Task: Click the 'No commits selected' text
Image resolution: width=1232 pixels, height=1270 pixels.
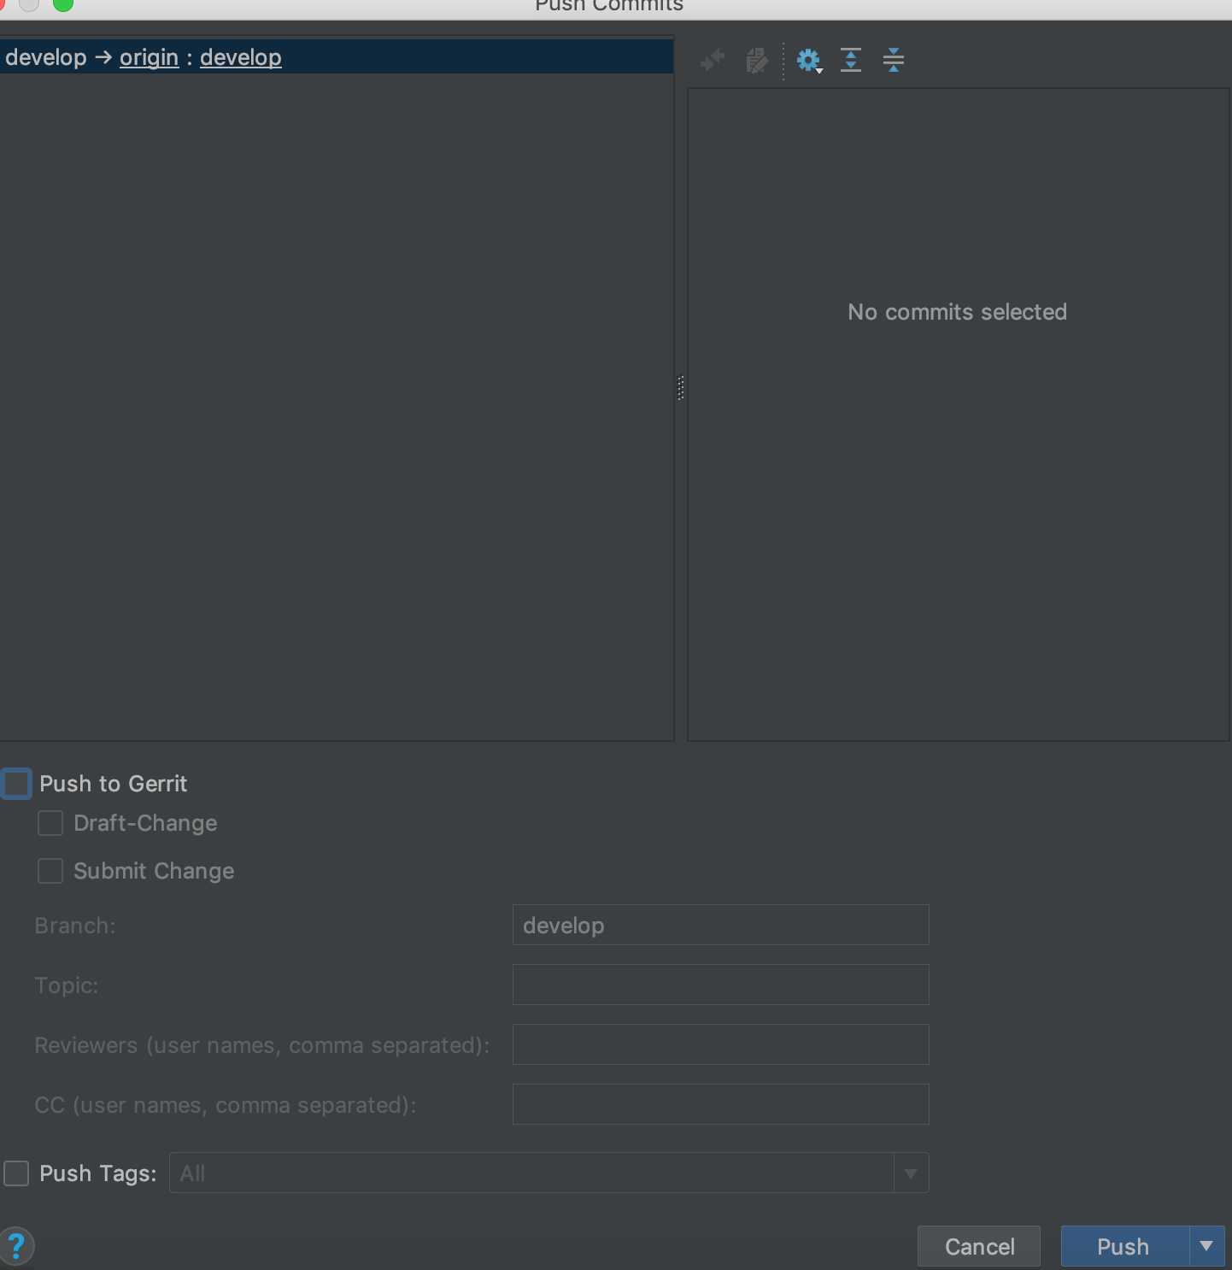Action: click(x=957, y=312)
